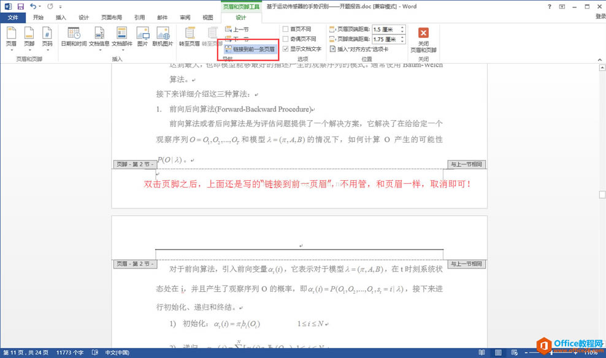Switch to the 插入 ribbon tab
606x358 pixels.
pos(61,17)
